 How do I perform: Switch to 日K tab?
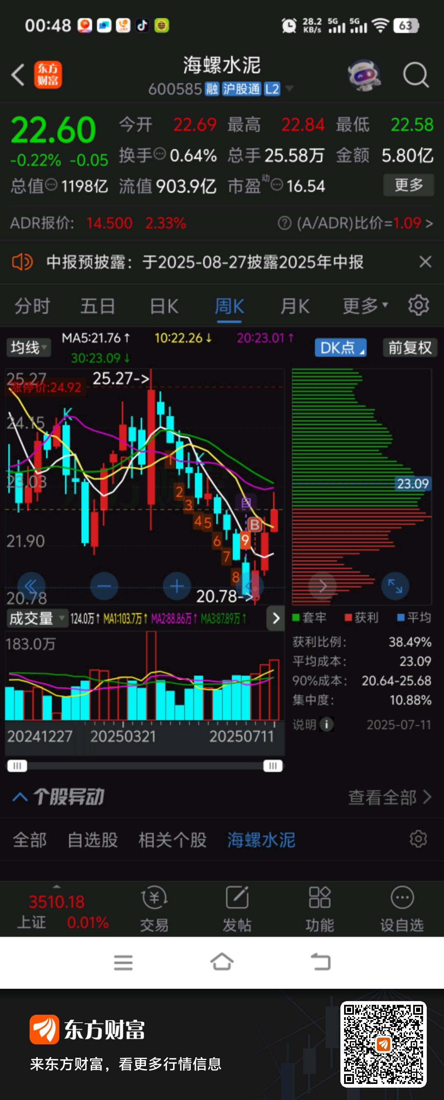pyautogui.click(x=164, y=306)
